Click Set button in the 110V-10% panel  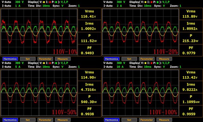click(x=28, y=59)
